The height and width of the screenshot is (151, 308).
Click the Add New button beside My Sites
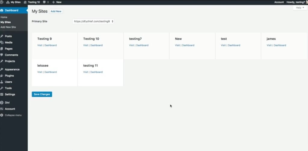tap(56, 11)
